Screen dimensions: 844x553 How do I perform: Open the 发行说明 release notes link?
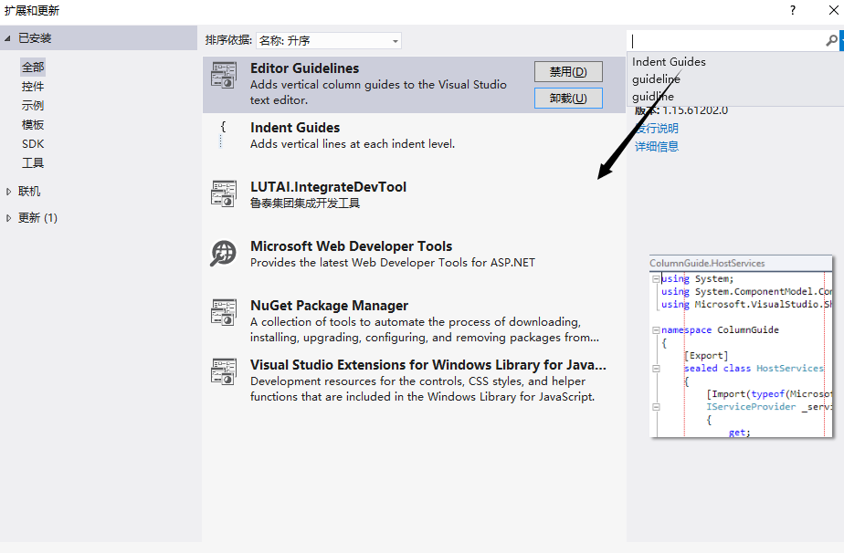656,128
